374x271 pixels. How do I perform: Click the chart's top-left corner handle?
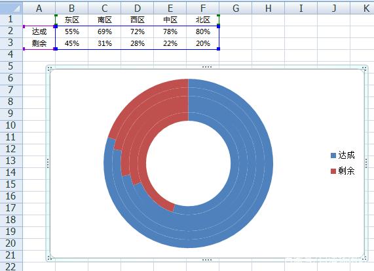[49, 69]
